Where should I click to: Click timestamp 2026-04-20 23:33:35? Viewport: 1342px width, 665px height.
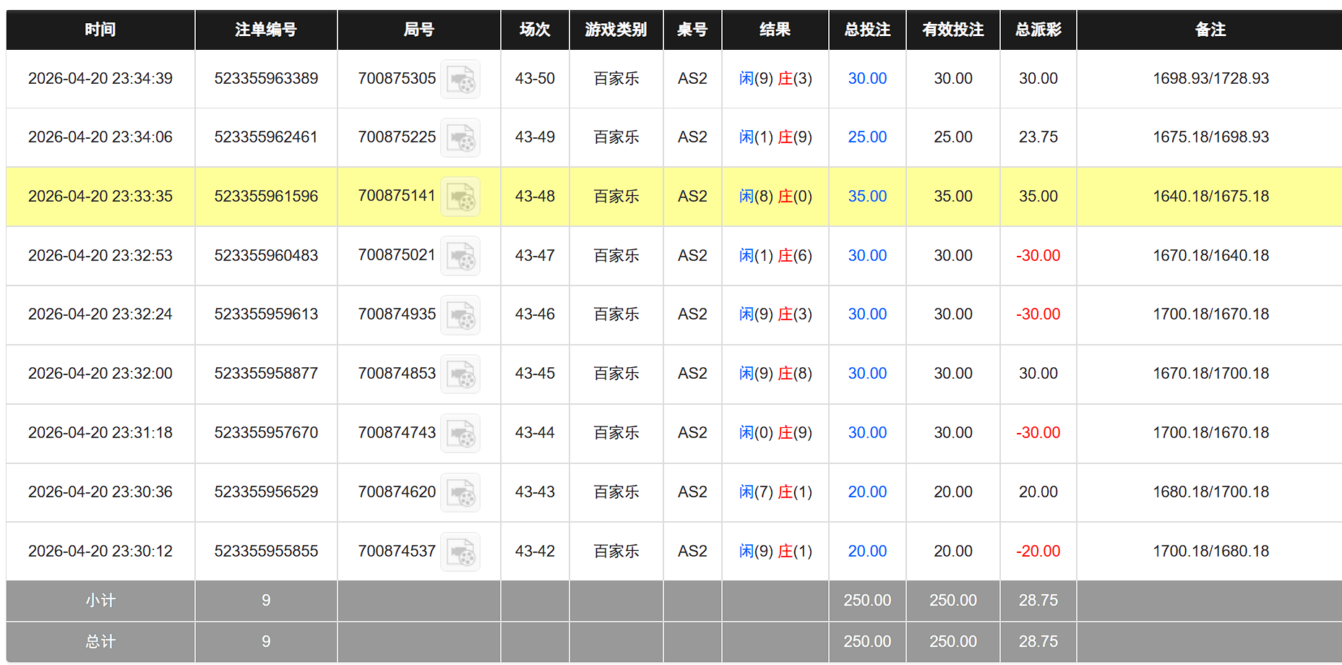100,196
